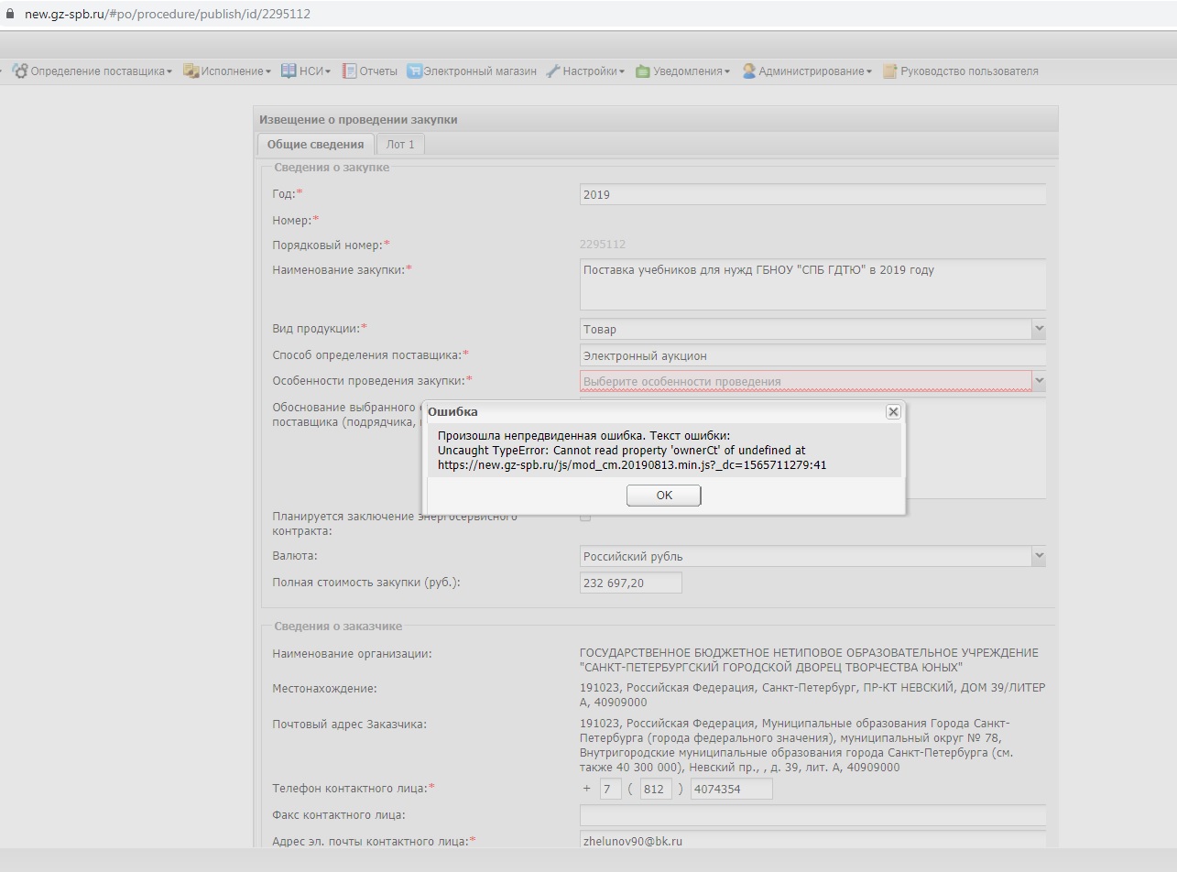1177x872 pixels.
Task: Expand the Вид продукции dropdown
Action: [x=1038, y=329]
